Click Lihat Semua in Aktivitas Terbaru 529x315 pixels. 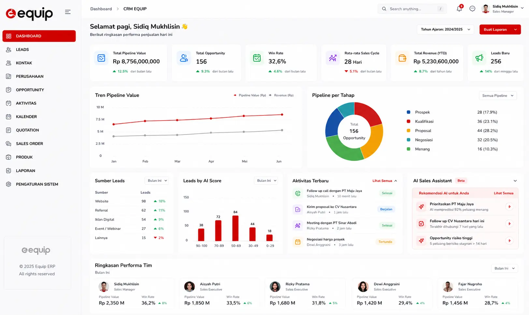point(382,181)
